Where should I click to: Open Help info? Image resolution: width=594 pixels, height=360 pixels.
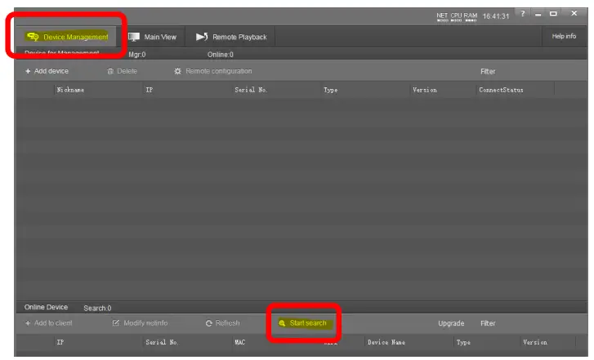[564, 37]
